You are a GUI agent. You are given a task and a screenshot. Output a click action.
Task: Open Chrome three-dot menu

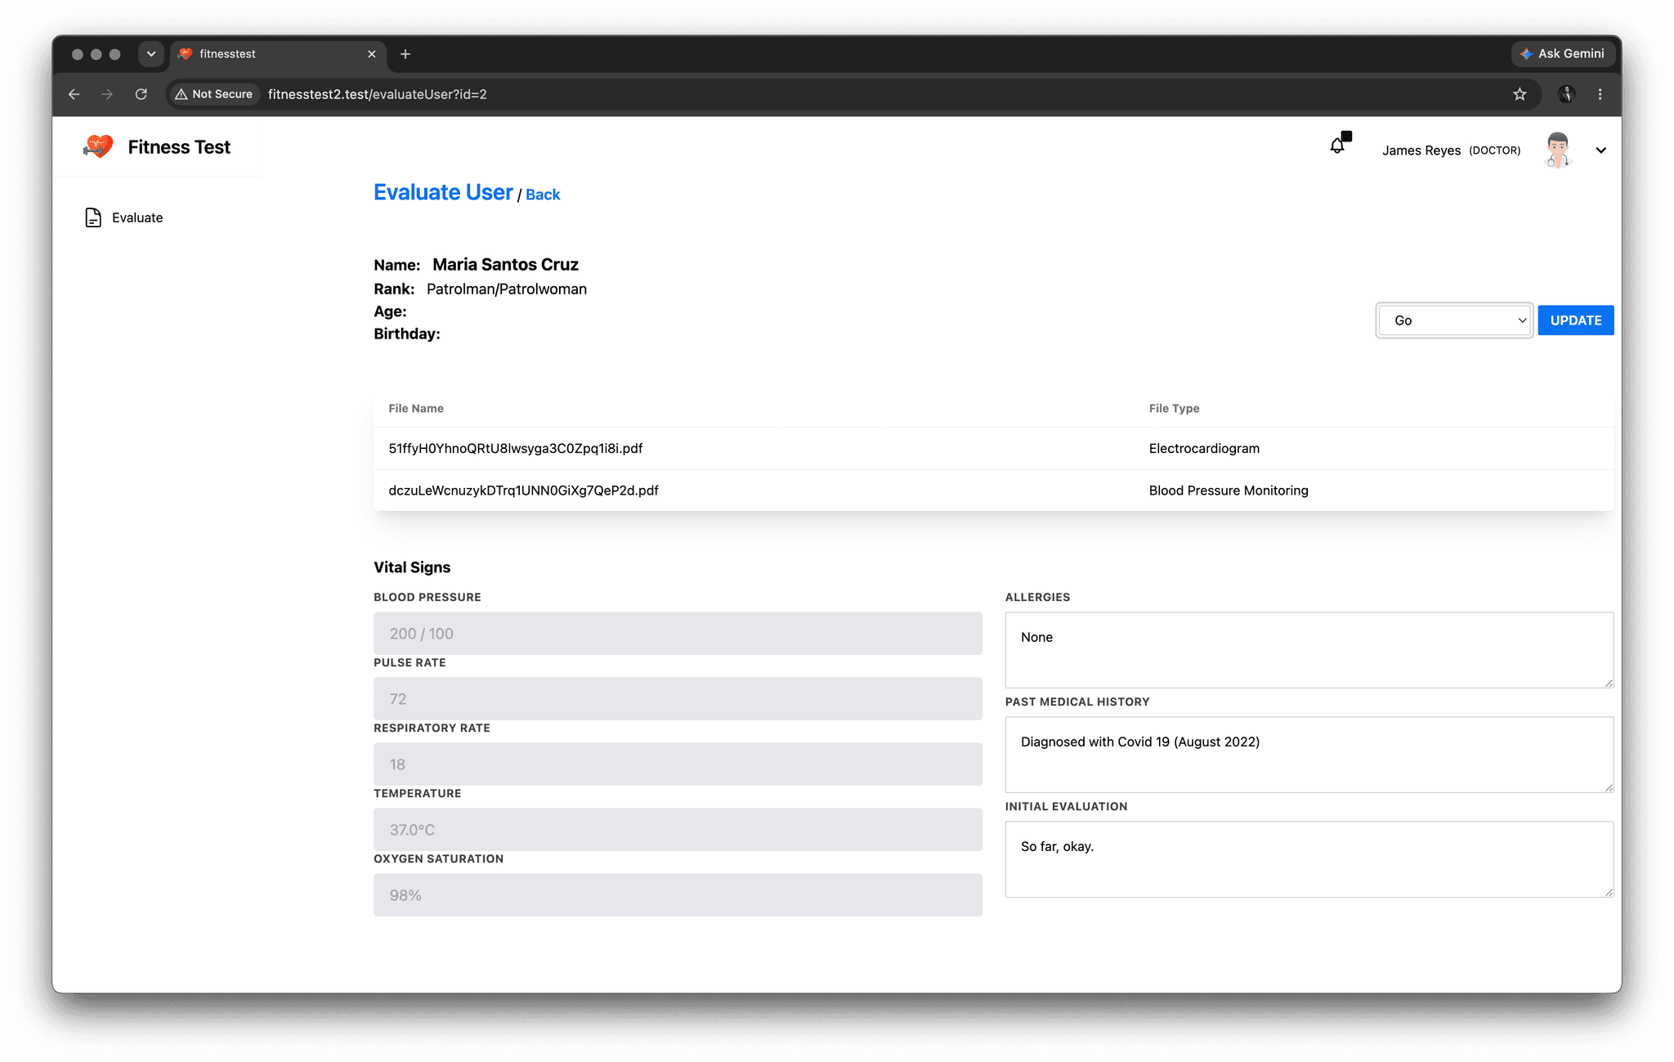(x=1600, y=94)
